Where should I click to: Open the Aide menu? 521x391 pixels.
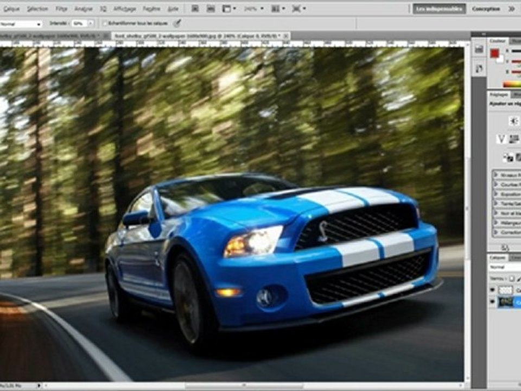(x=173, y=9)
